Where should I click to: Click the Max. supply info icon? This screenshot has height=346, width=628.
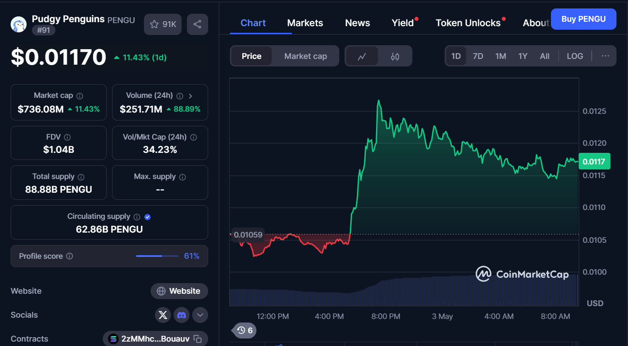(x=182, y=177)
